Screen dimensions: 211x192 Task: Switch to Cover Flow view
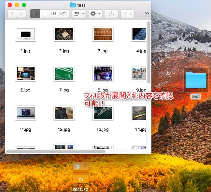coord(64,14)
